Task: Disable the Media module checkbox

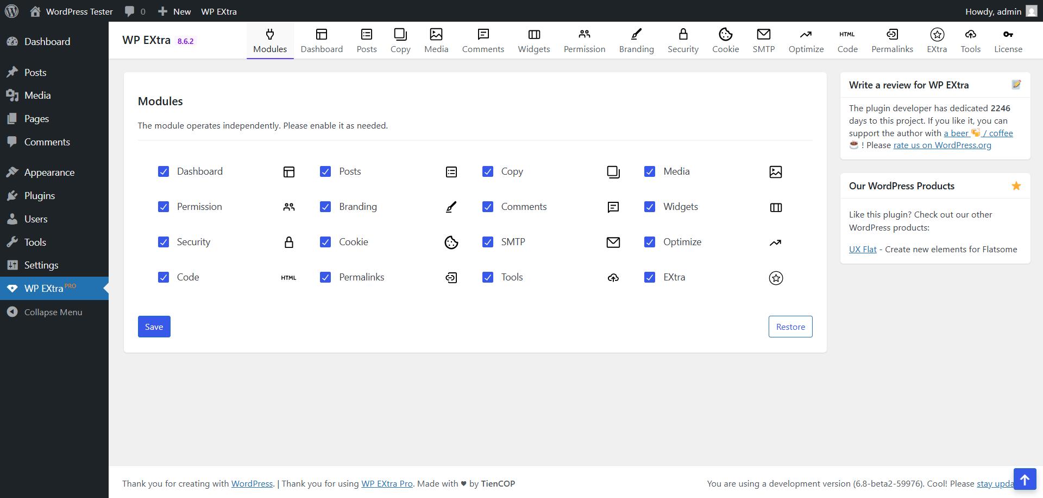Action: (649, 171)
